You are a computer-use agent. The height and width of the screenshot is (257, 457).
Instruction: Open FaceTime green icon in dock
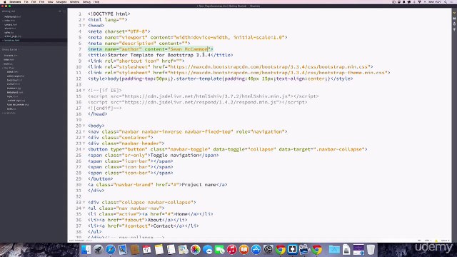220,250
